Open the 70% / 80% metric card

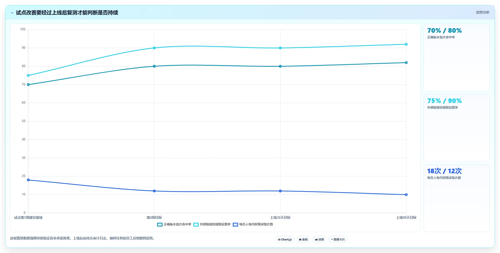pyautogui.click(x=457, y=57)
